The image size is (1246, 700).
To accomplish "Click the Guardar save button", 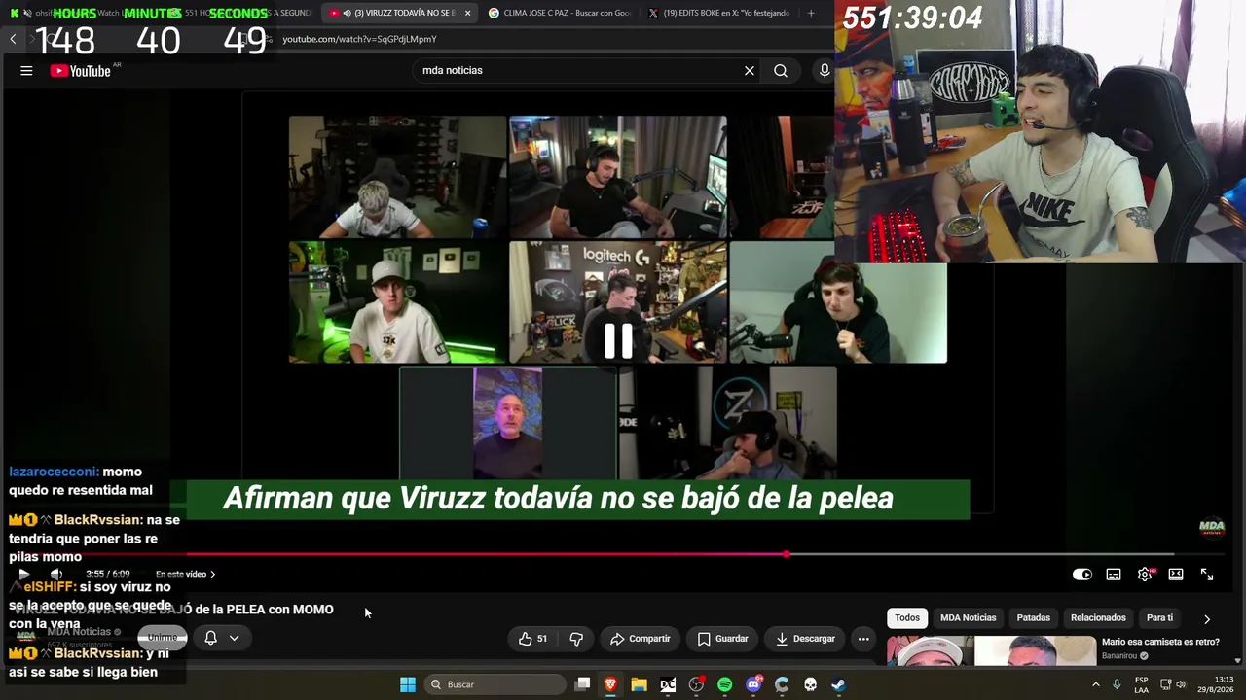I will point(722,639).
